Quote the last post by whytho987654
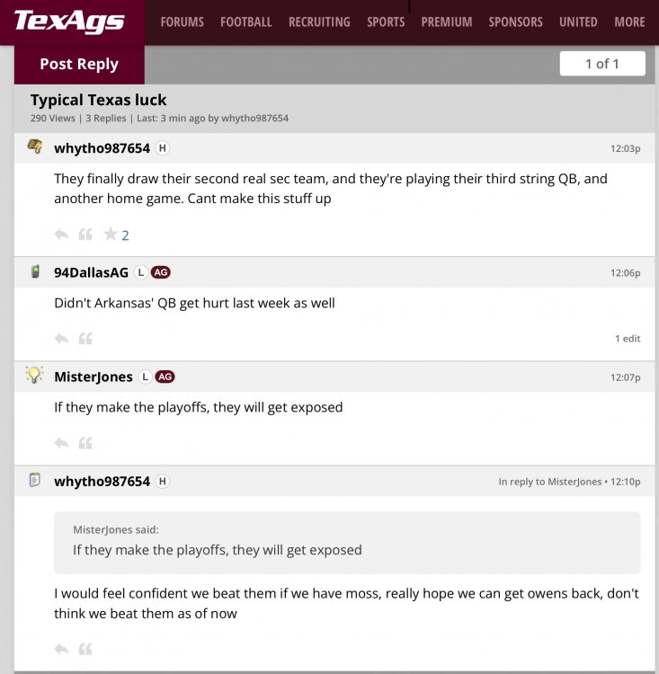This screenshot has width=659, height=674. [x=85, y=649]
